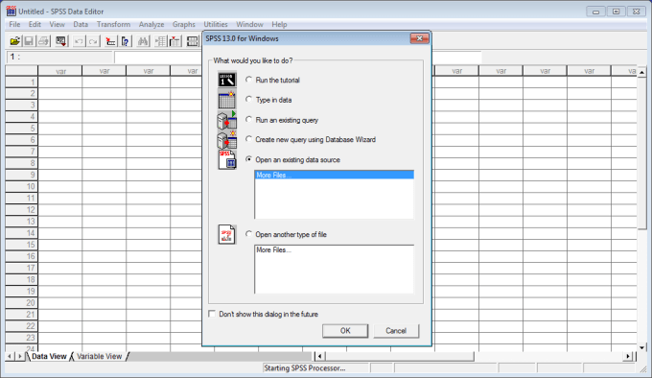
Task: Switch to the Data View tab
Action: point(49,356)
